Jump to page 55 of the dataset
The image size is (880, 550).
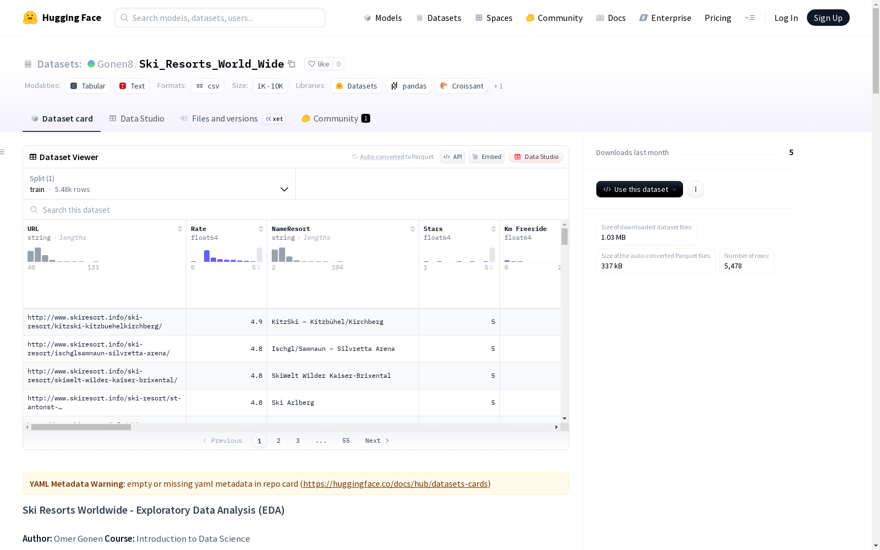point(346,441)
